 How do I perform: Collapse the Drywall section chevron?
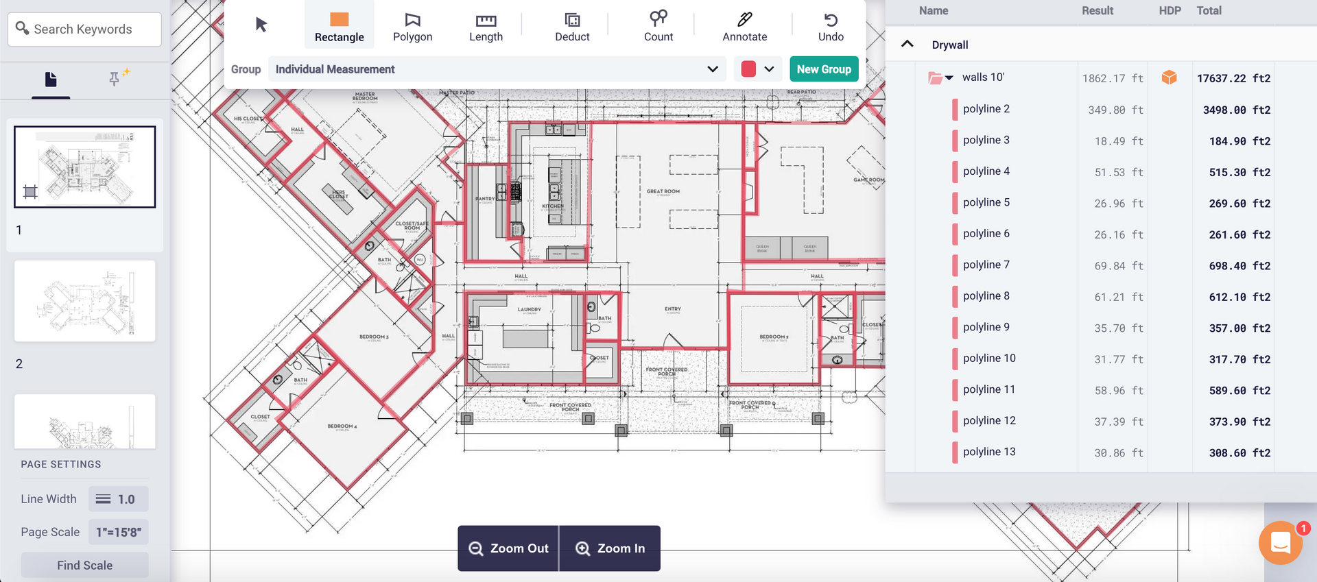[x=907, y=44]
